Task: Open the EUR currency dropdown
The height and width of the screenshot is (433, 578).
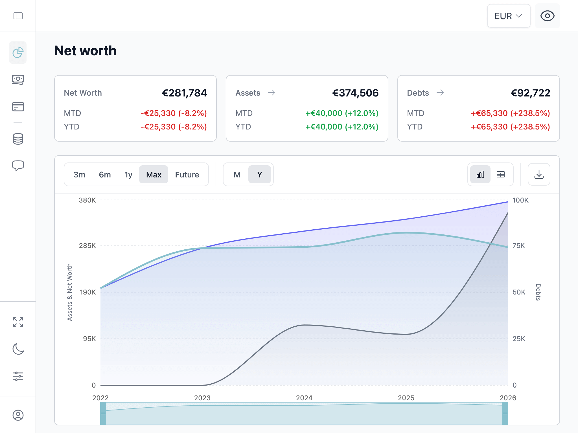Action: click(508, 16)
